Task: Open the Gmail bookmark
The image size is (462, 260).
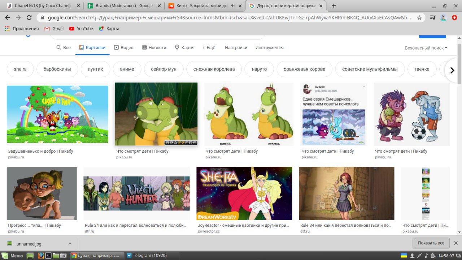Action: pyautogui.click(x=54, y=29)
